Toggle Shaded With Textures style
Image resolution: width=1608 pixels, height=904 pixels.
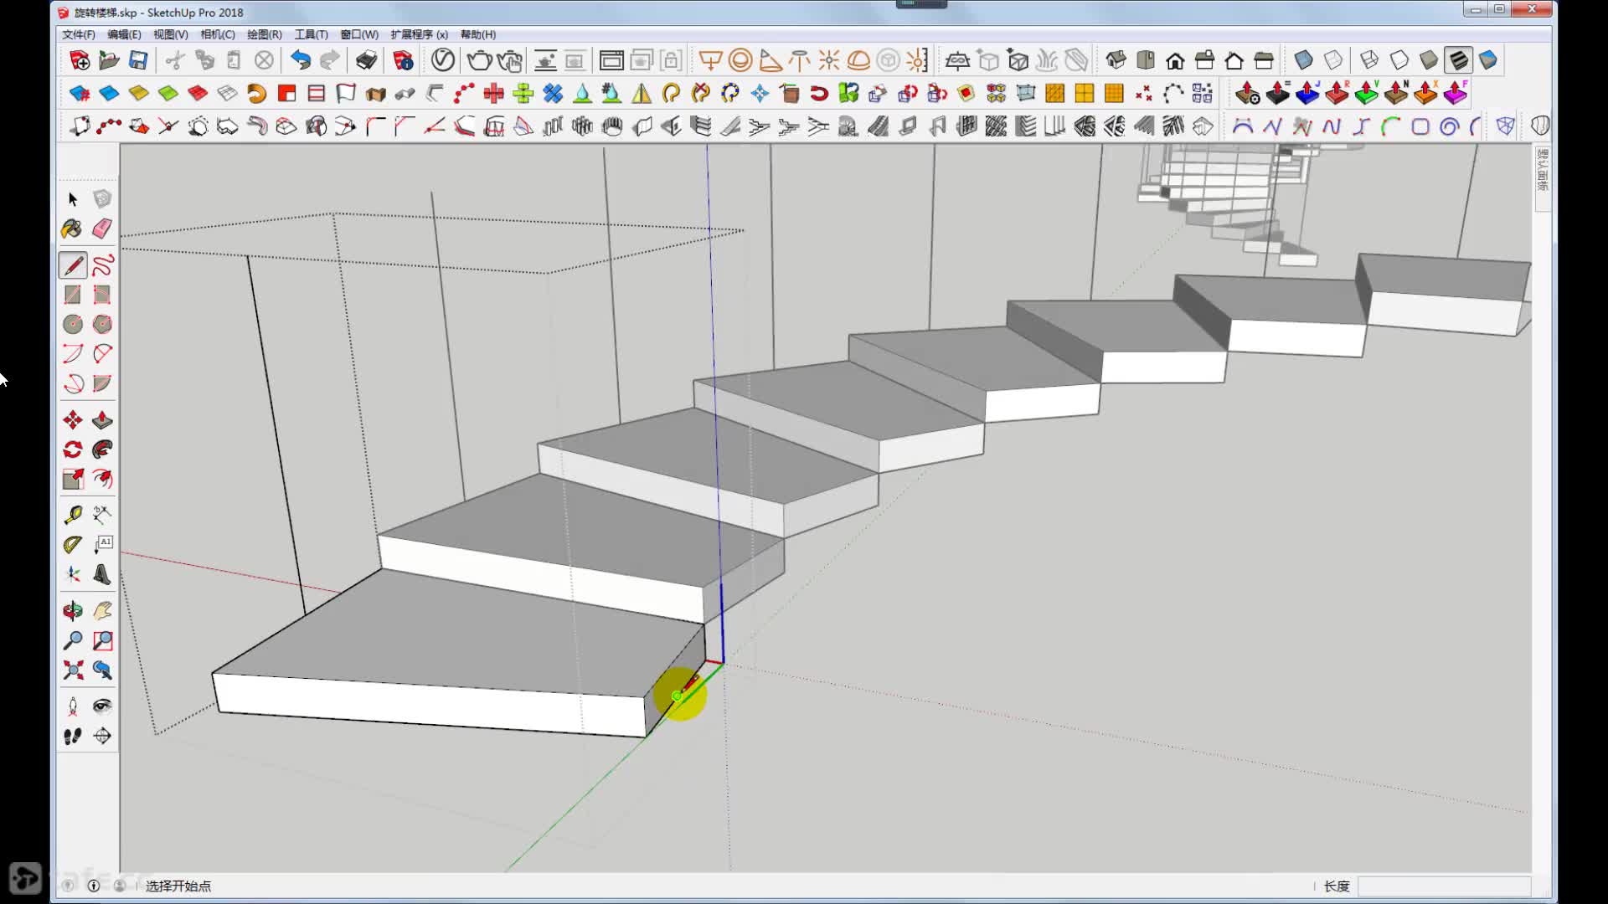pos(1458,60)
